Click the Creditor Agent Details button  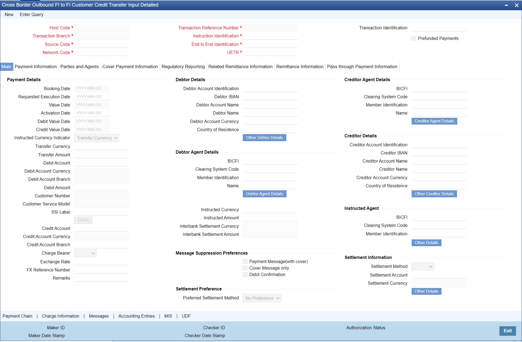(434, 121)
